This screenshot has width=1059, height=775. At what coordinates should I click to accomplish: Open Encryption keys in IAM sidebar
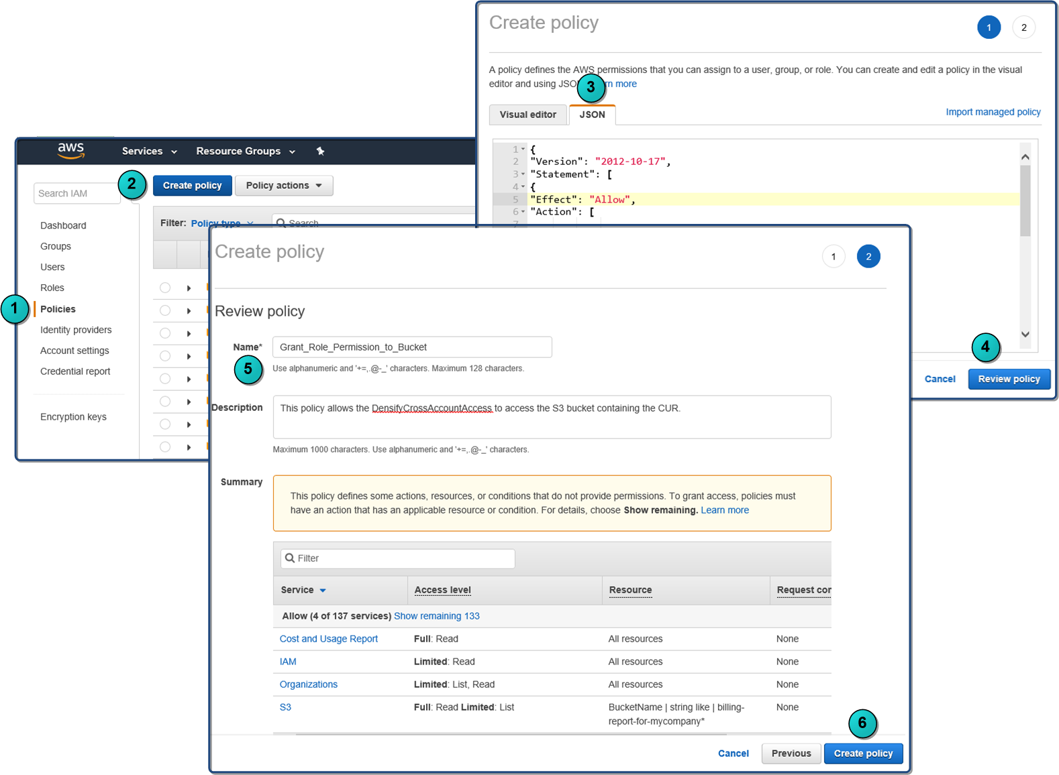[73, 417]
